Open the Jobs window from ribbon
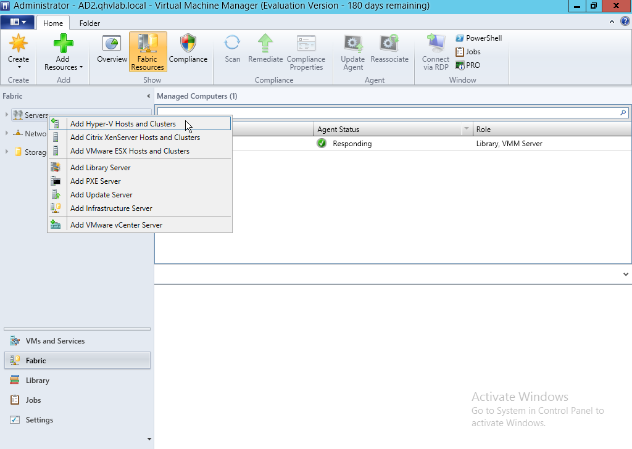Viewport: 632px width, 449px height. click(468, 52)
